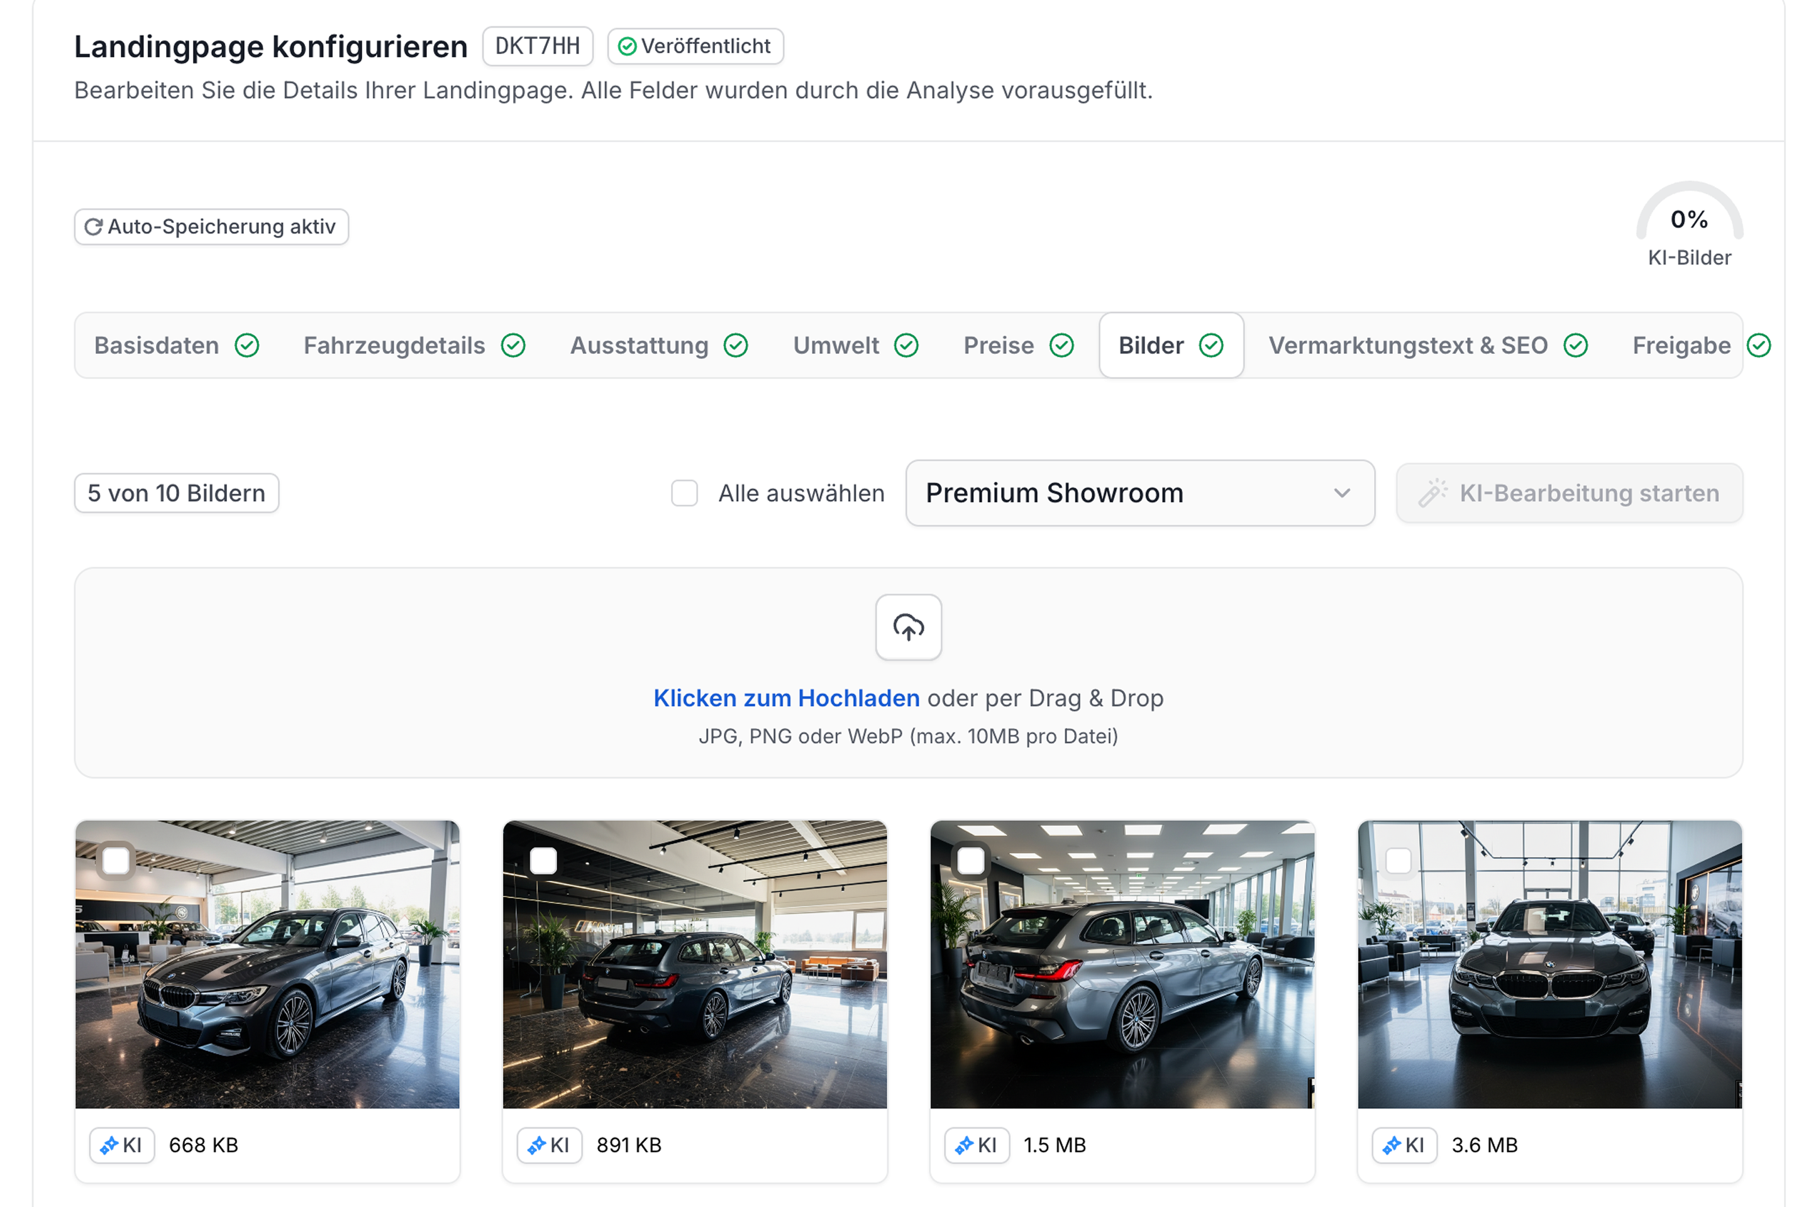Click the green checkmark next to Umwelt
The width and height of the screenshot is (1811, 1207).
click(x=908, y=346)
